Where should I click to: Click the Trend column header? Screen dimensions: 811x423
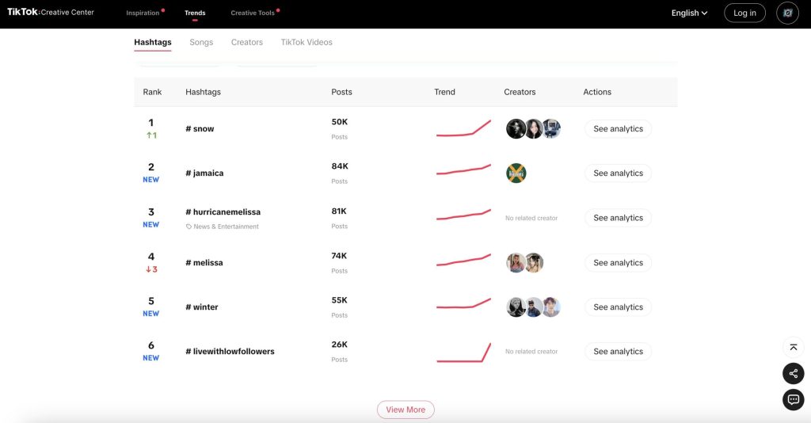coord(444,92)
